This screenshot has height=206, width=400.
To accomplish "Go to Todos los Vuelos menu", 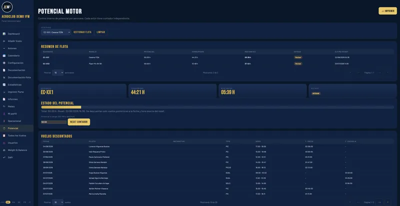I will click(16, 136).
